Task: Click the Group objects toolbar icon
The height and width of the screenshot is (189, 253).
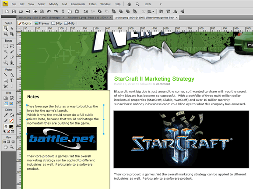Action: (85, 11)
